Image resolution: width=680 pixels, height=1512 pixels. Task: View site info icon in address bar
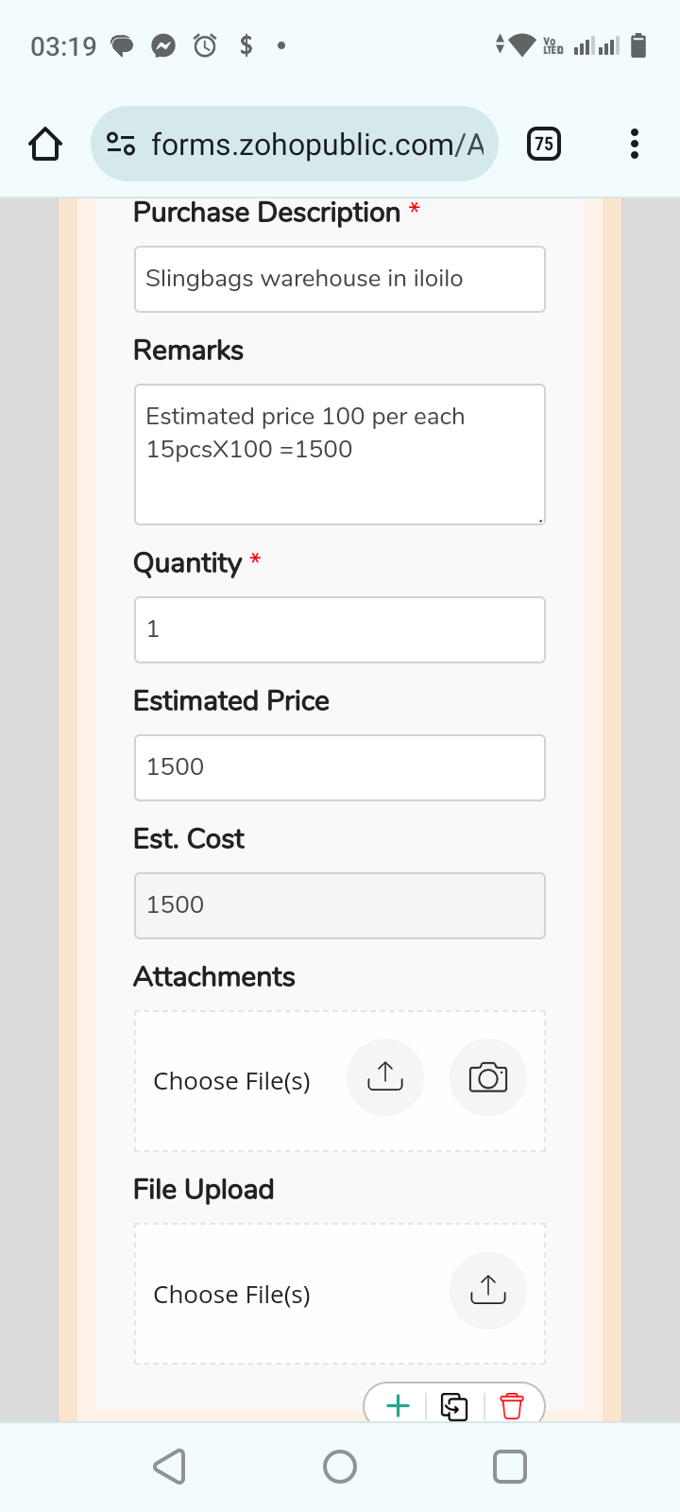(121, 144)
